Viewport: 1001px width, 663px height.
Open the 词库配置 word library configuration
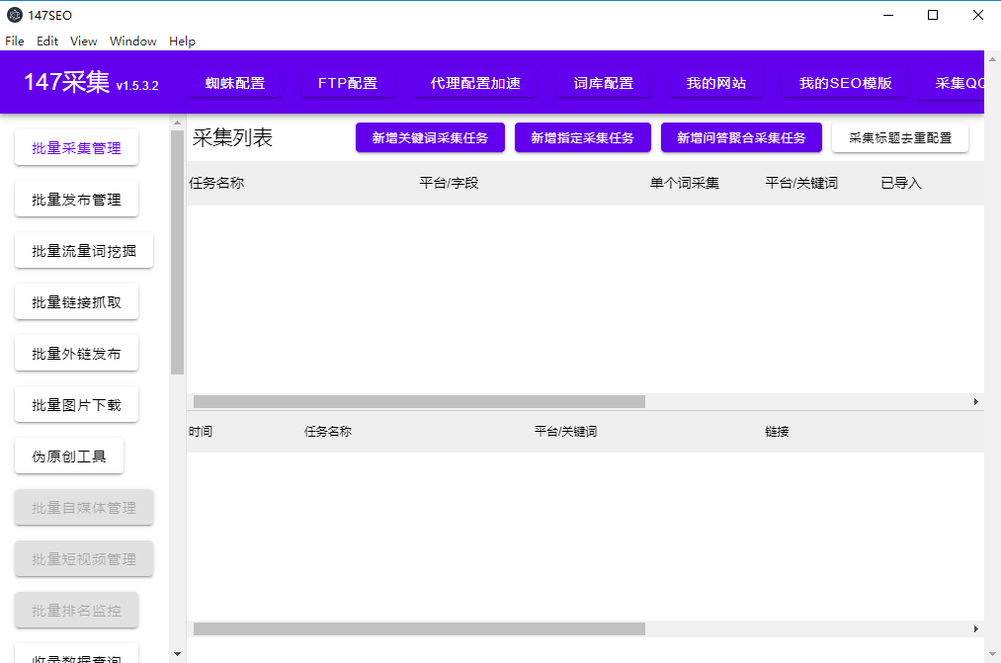tap(603, 84)
